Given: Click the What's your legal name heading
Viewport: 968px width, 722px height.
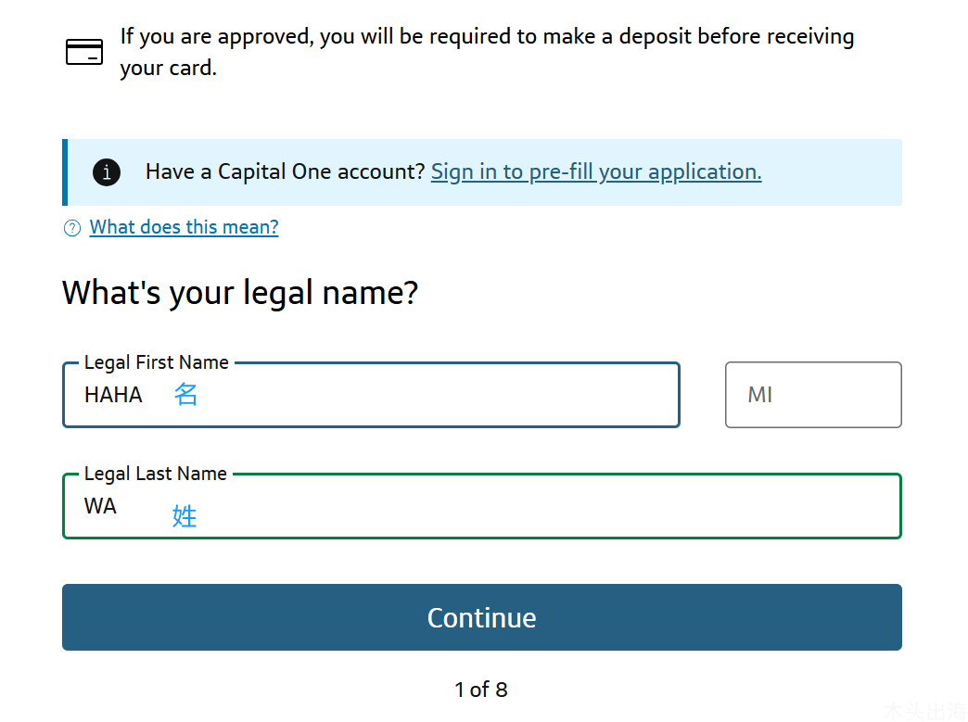Looking at the screenshot, I should [240, 293].
